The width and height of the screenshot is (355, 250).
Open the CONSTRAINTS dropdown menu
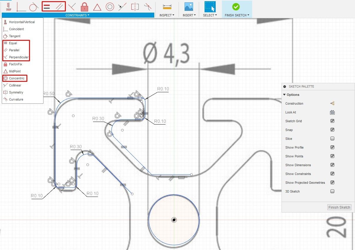click(77, 15)
